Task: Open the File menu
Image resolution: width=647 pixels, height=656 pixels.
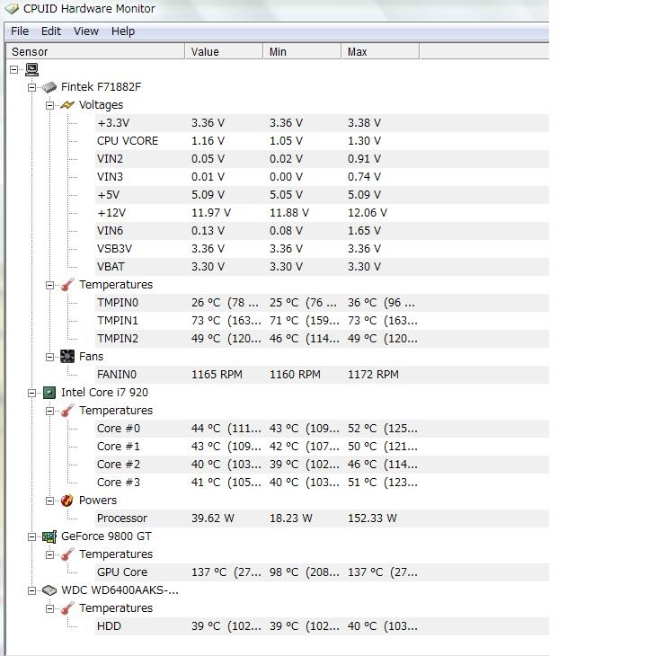Action: [x=20, y=31]
